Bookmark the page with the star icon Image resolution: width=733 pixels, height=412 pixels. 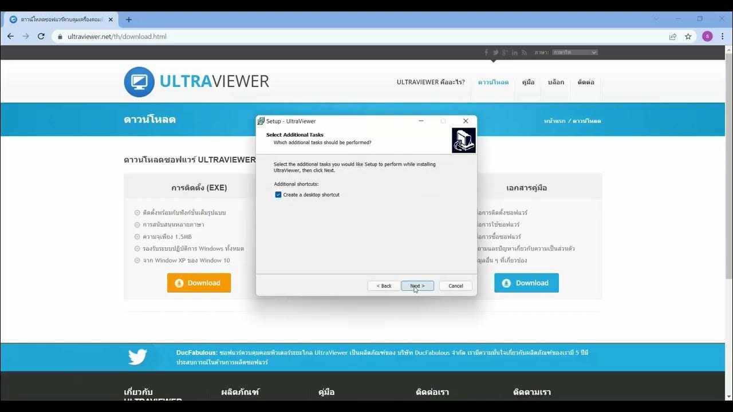(x=688, y=36)
